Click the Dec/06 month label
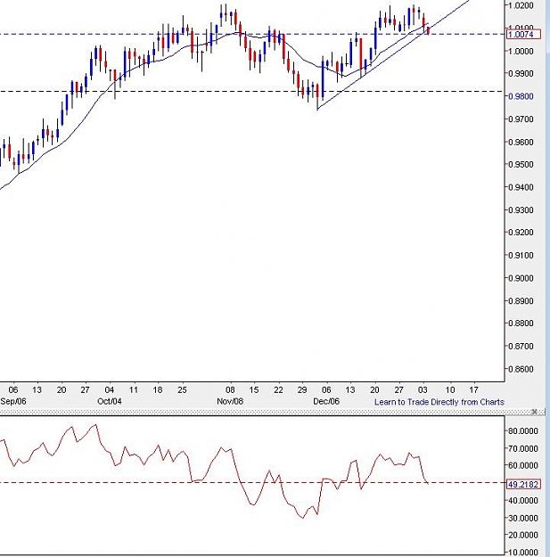Screen dimensions: 550x557 point(326,401)
